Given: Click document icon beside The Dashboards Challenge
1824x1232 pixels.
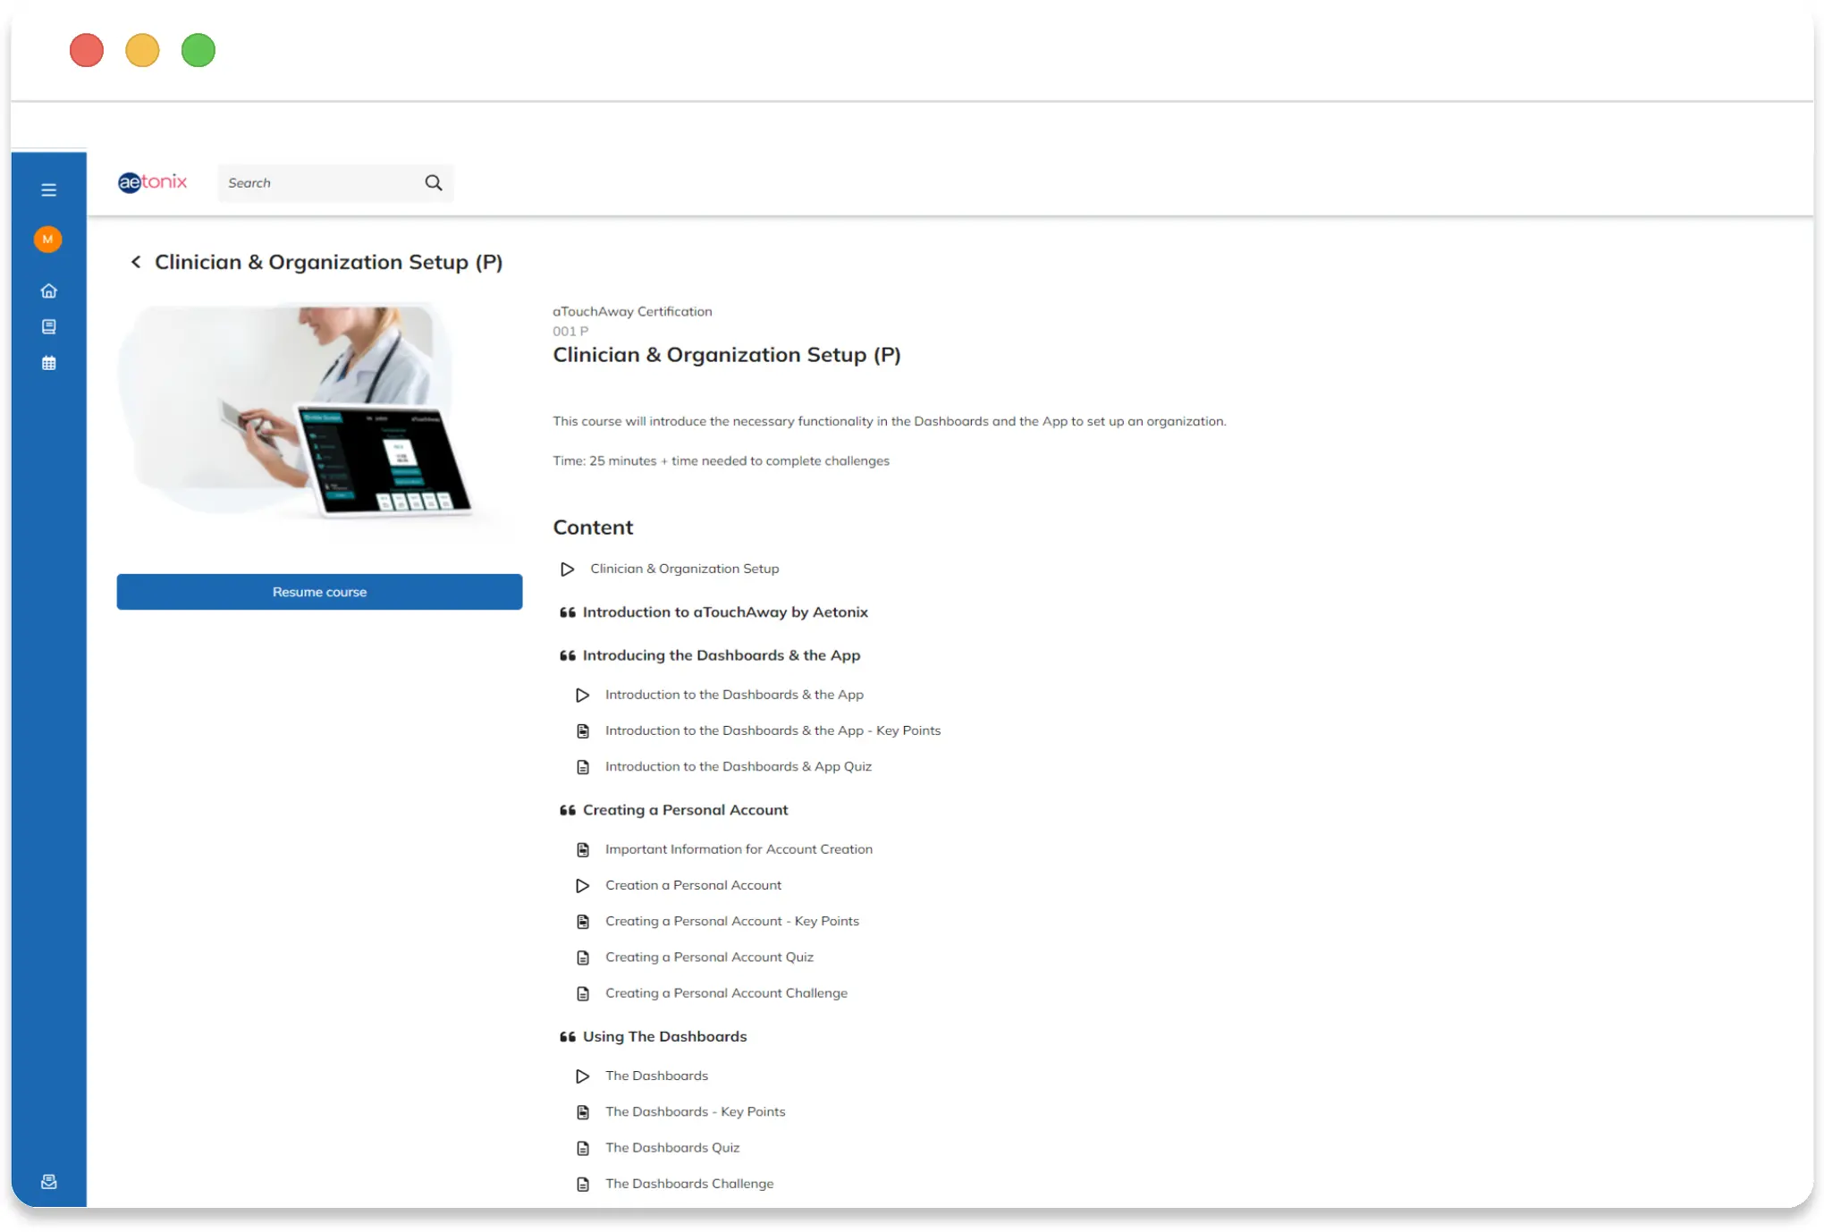Looking at the screenshot, I should point(582,1185).
